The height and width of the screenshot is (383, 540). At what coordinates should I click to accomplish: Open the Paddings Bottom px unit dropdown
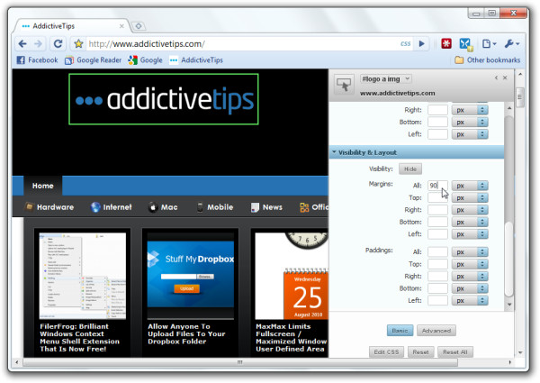[x=470, y=288]
